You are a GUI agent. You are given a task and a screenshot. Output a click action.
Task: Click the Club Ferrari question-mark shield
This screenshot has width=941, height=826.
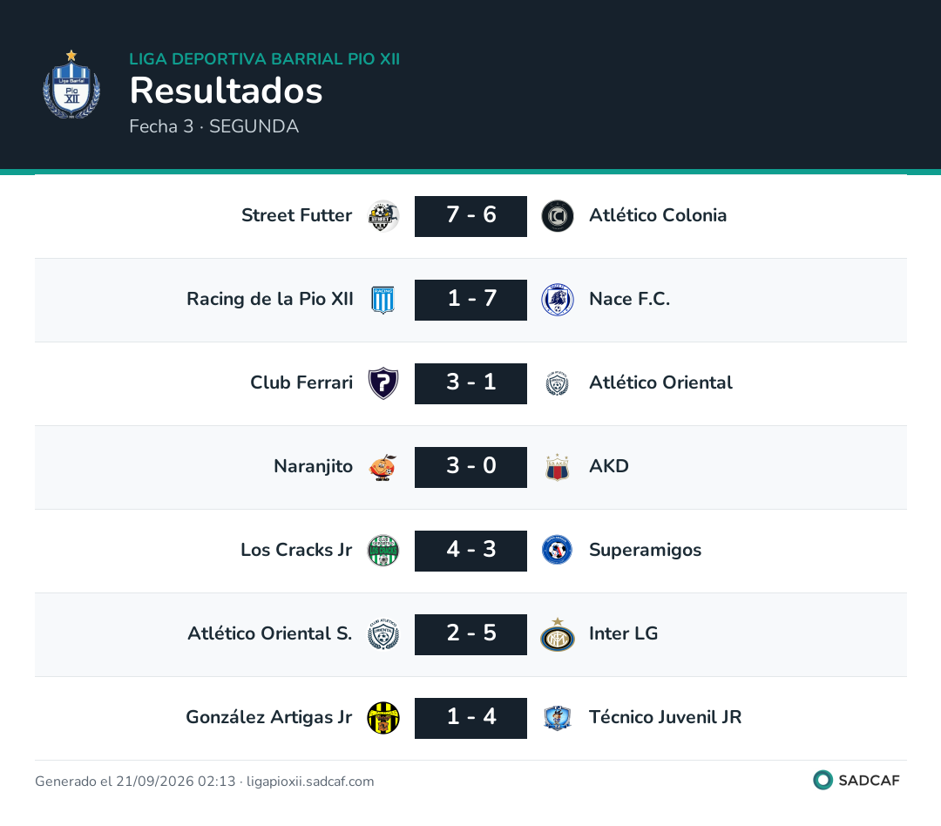pos(382,383)
